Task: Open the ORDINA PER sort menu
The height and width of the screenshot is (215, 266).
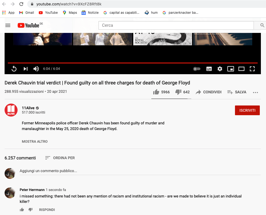Action: point(60,158)
